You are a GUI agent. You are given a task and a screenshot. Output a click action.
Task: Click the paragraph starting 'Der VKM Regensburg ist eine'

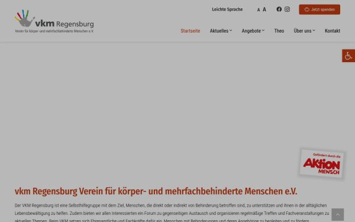(172, 213)
